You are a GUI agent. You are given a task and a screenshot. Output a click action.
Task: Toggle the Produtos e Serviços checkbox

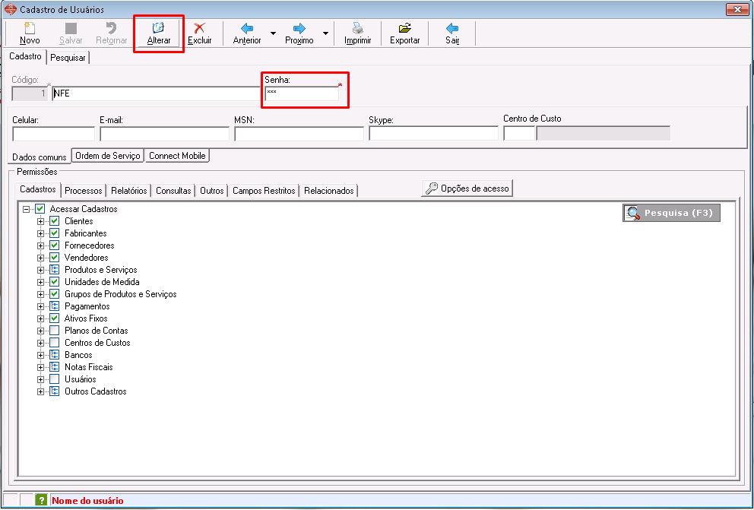coord(54,270)
